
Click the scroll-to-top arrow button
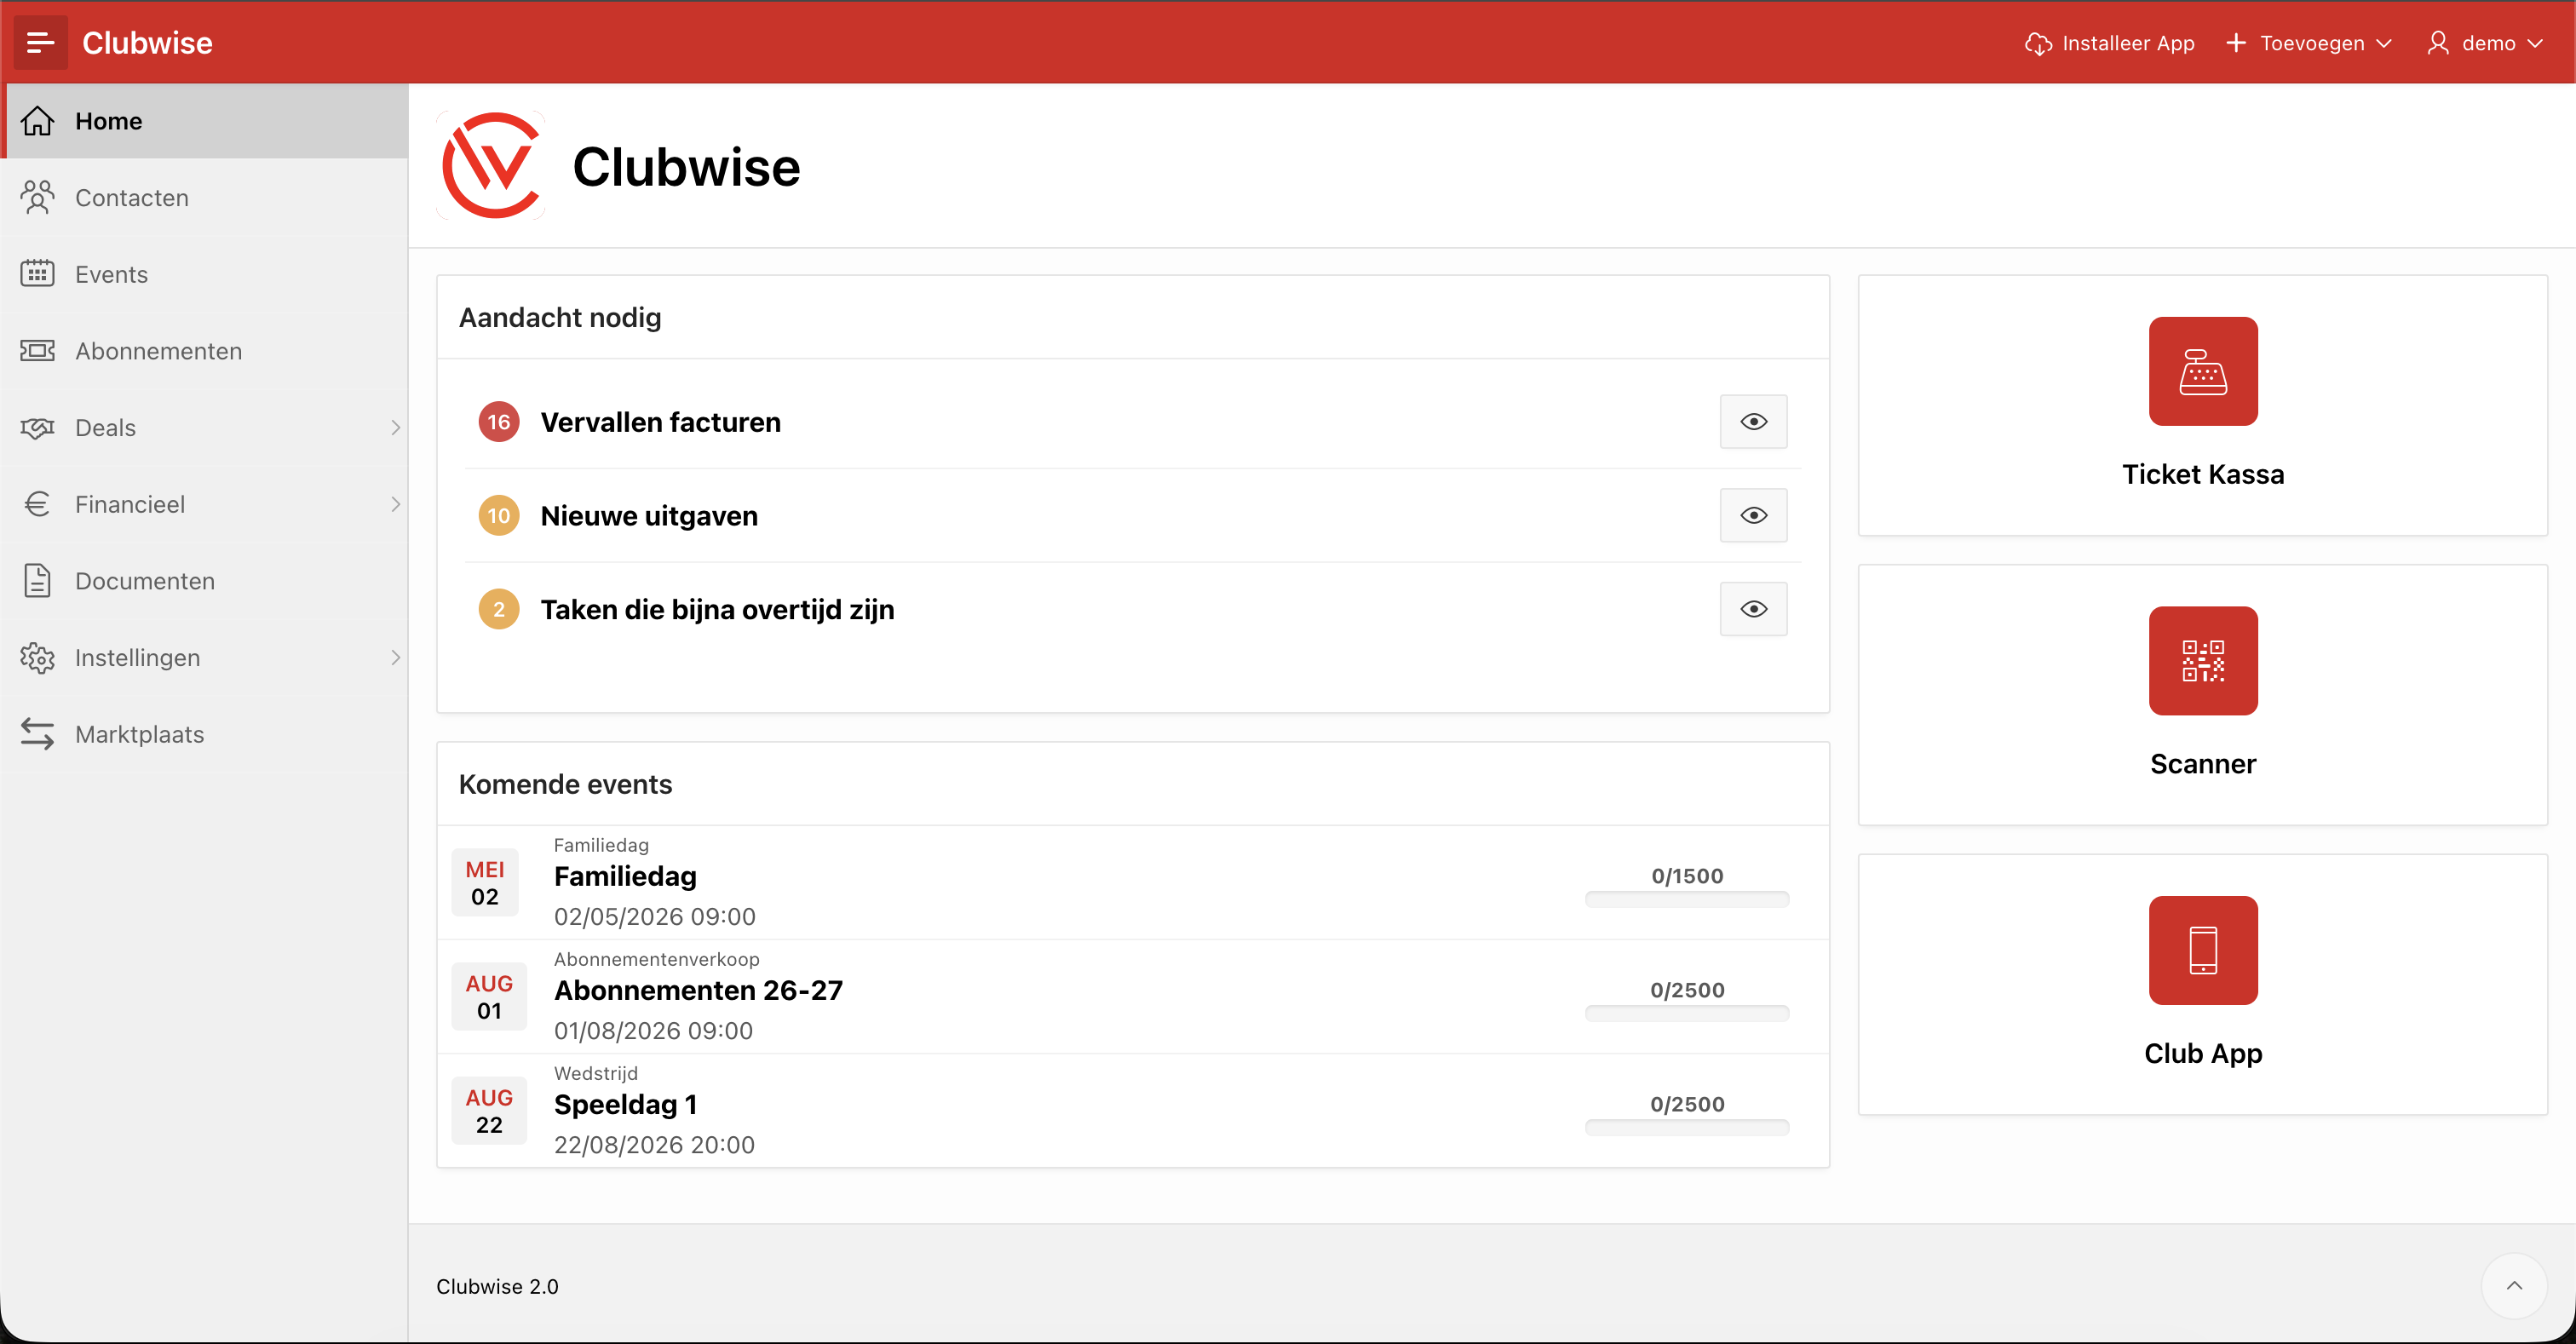pos(2514,1286)
